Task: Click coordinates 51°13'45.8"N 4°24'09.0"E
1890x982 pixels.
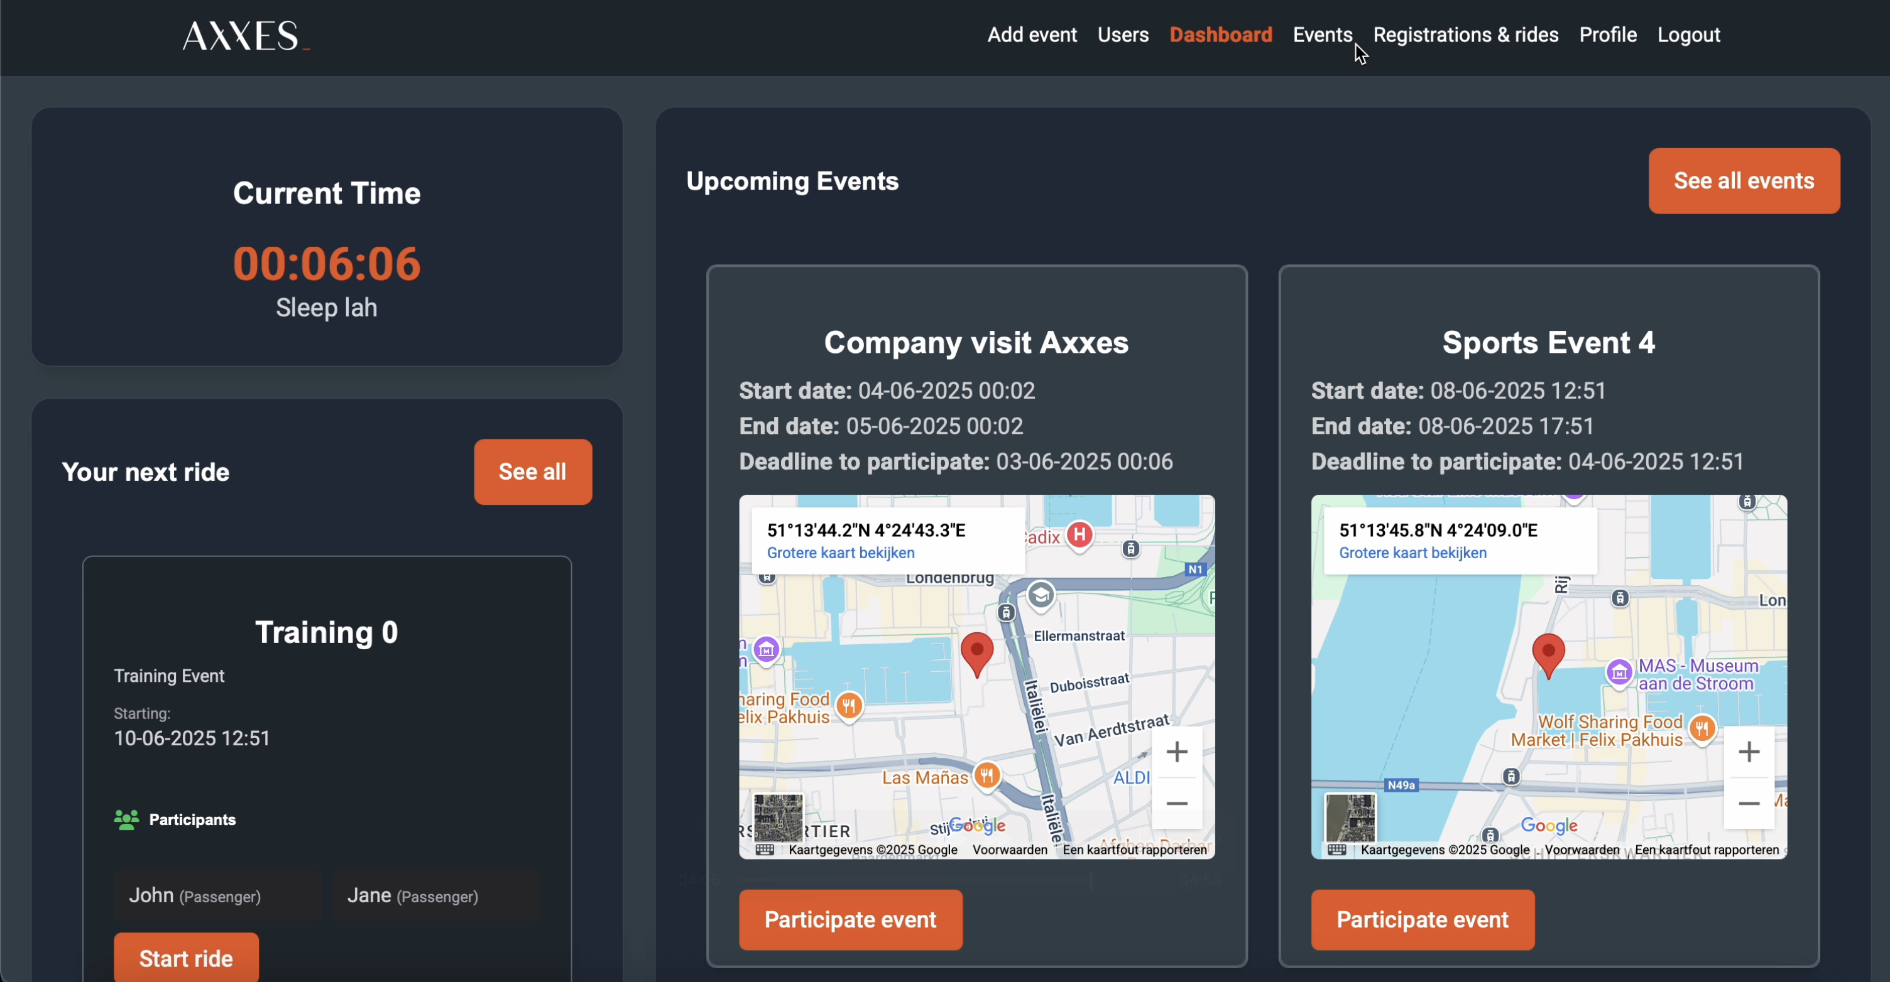Action: point(1438,529)
